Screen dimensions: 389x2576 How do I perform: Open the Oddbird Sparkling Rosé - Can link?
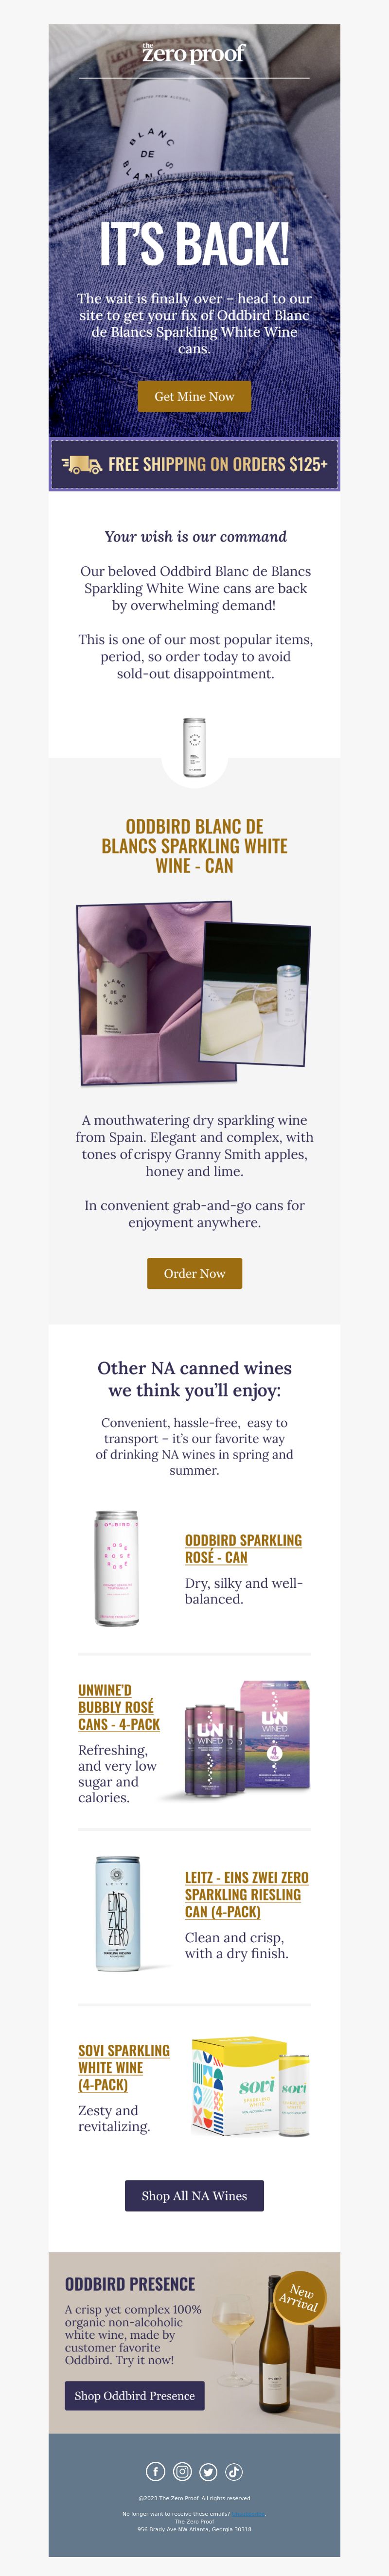(243, 1548)
